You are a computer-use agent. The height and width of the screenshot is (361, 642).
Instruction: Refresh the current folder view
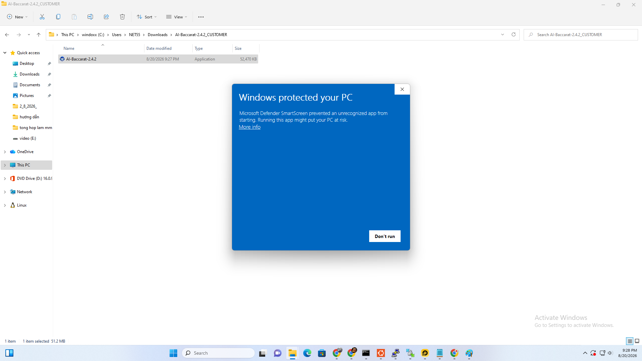coord(514,34)
